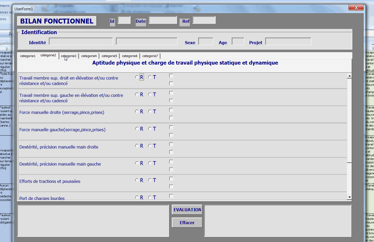Click the Date input field
374x242 pixels.
(163, 20)
